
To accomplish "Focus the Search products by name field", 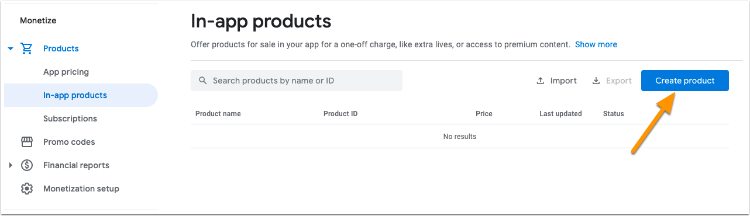I will click(x=297, y=81).
